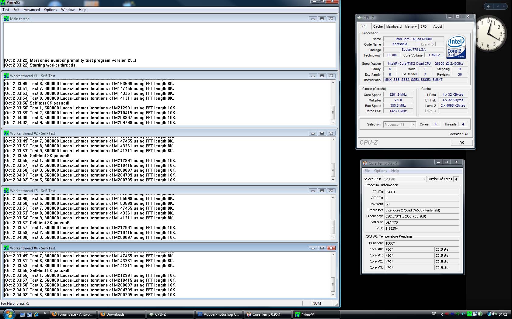The width and height of the screenshot is (512, 319).
Task: Click Switch between windows quick launch icon
Action: [29, 314]
